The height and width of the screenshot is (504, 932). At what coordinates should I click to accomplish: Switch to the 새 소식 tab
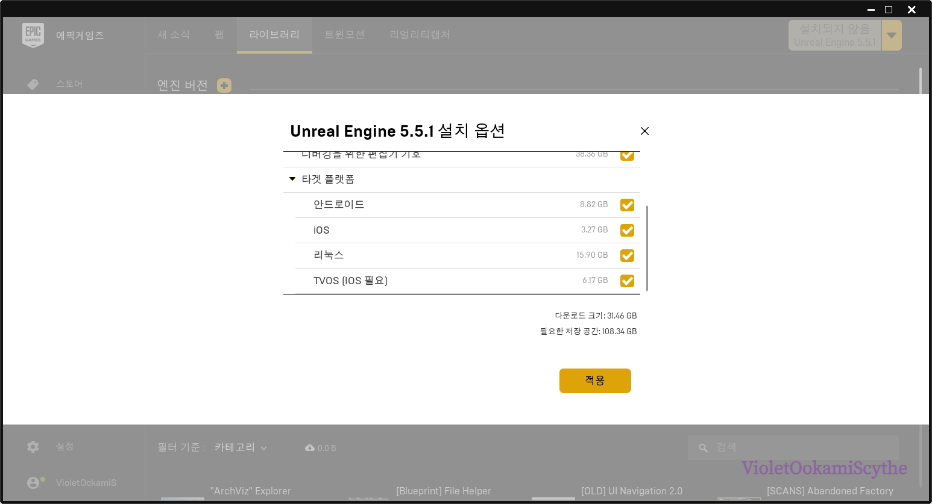point(174,35)
